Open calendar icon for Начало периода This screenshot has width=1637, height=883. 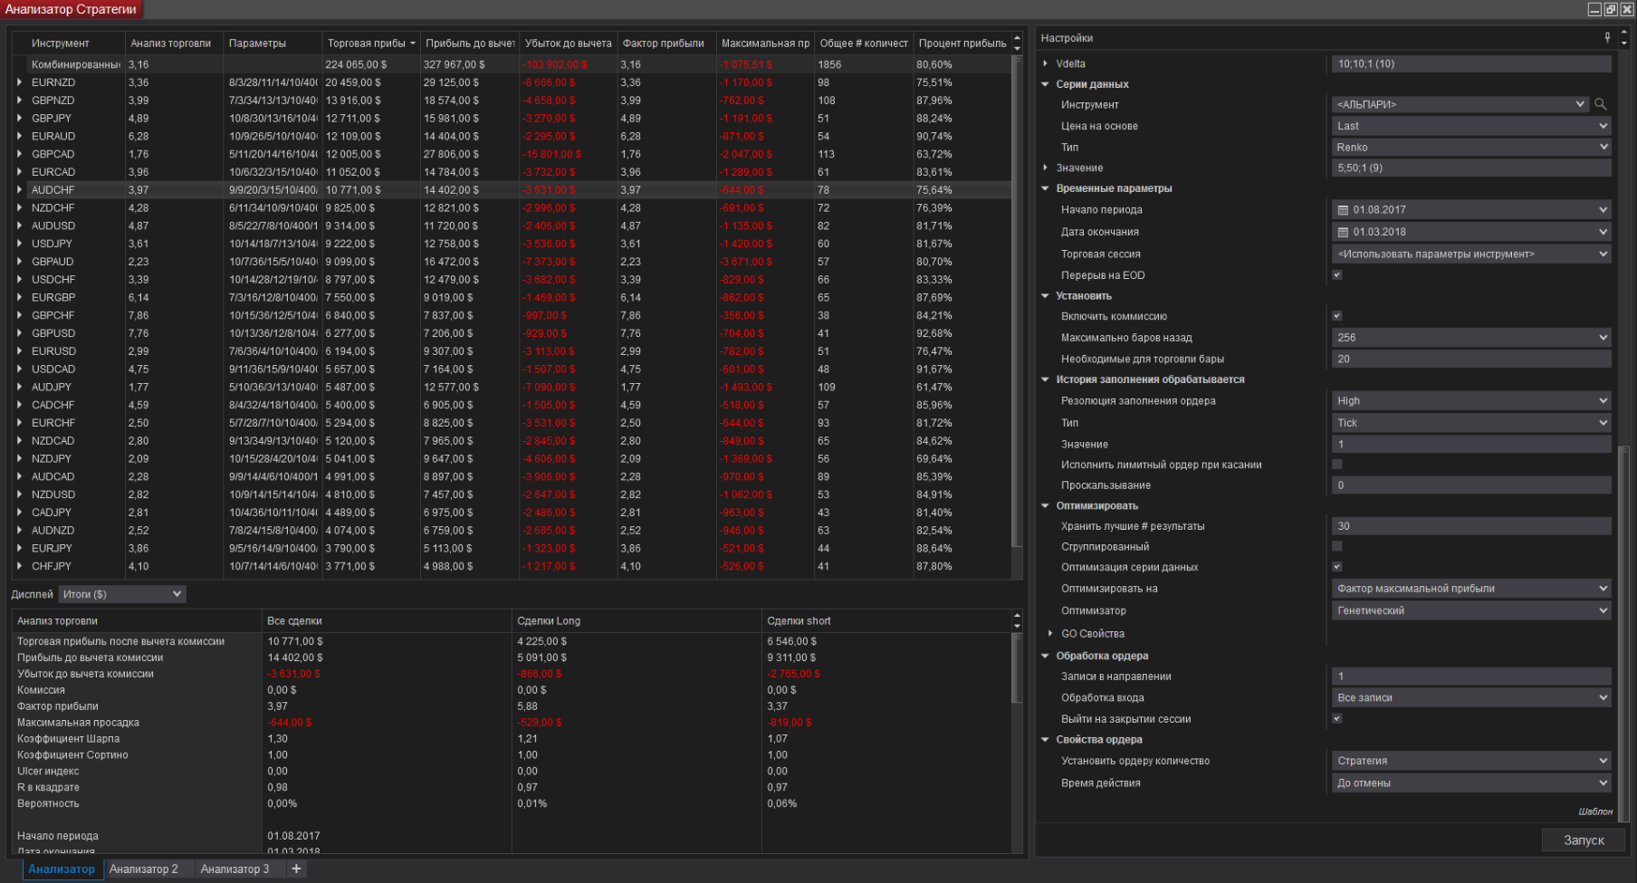pos(1343,210)
